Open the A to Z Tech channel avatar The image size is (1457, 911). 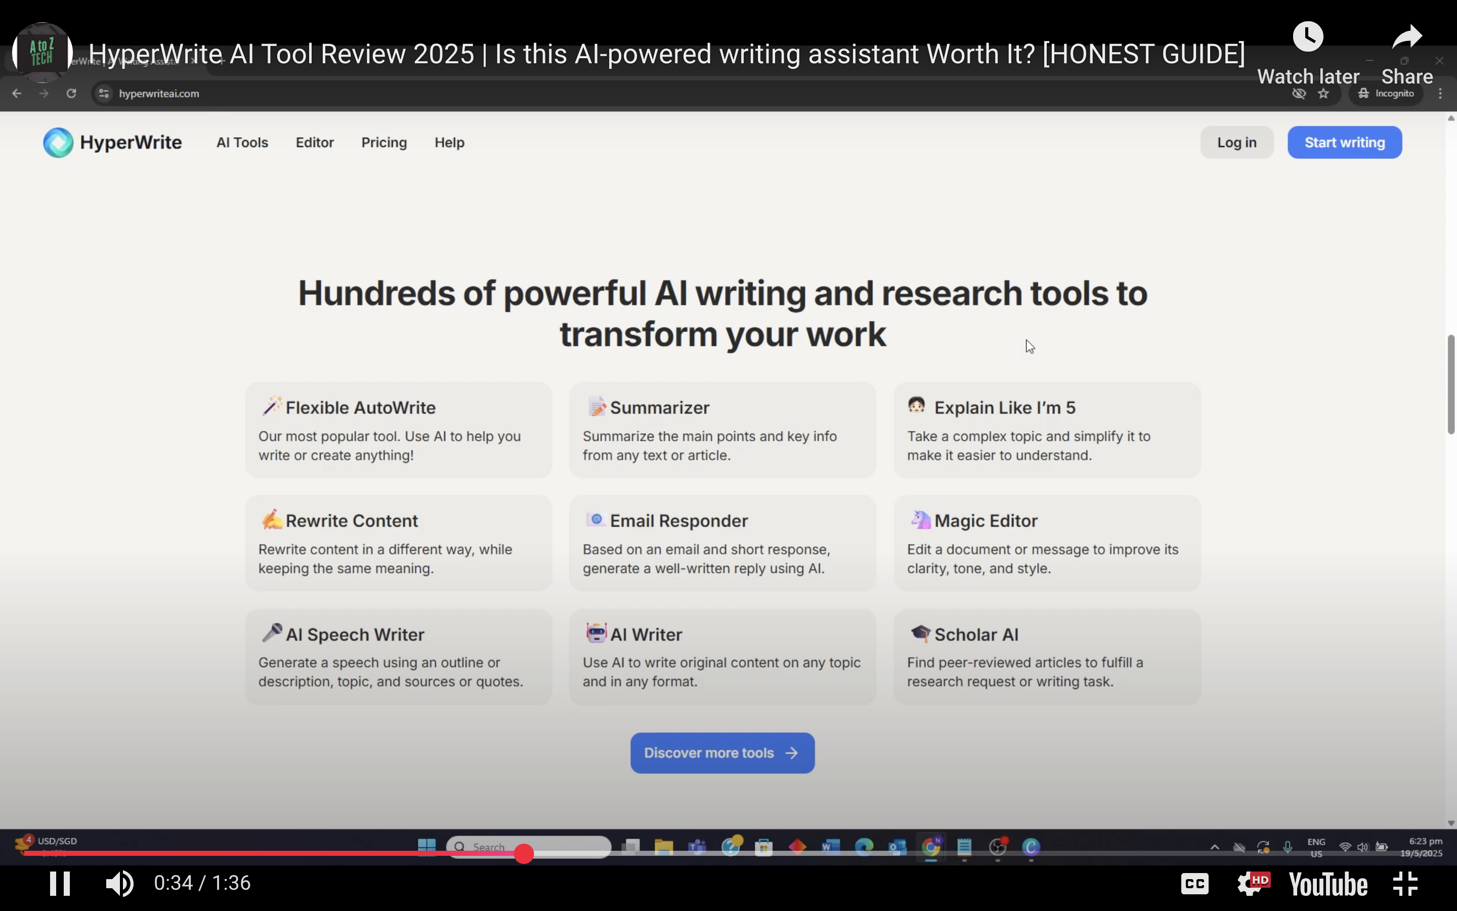(42, 53)
